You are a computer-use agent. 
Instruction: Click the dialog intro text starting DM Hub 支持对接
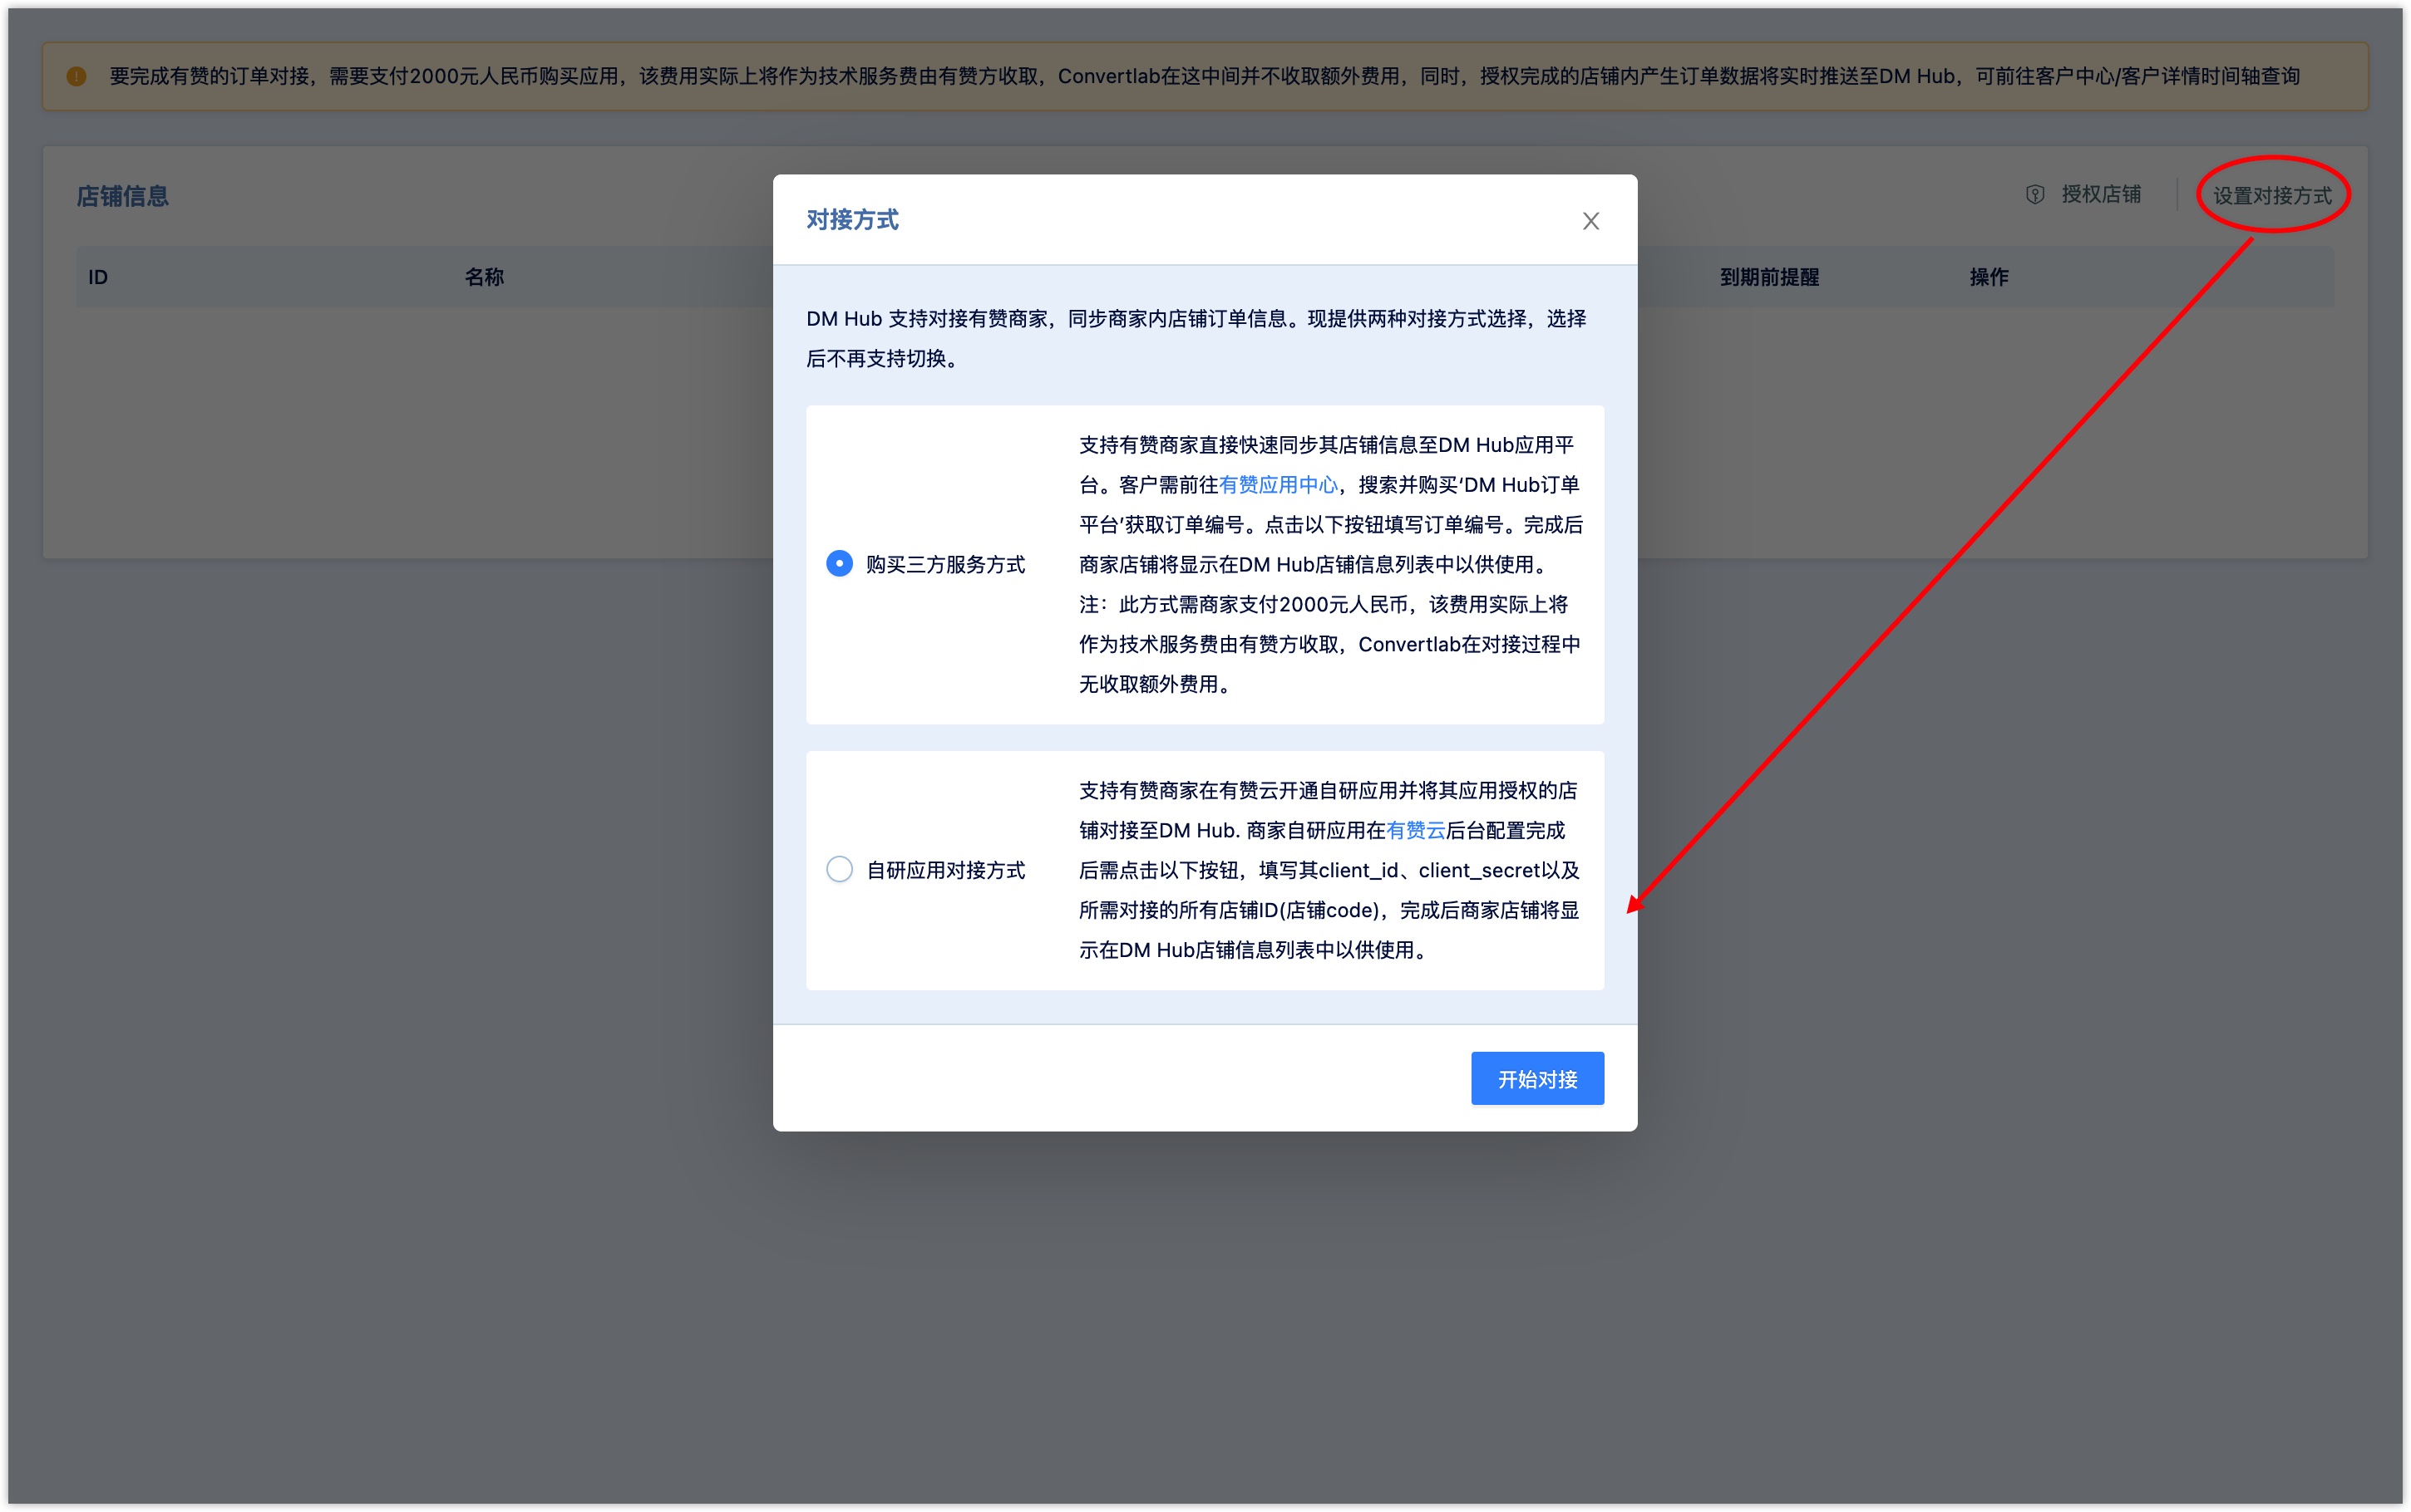point(1196,339)
